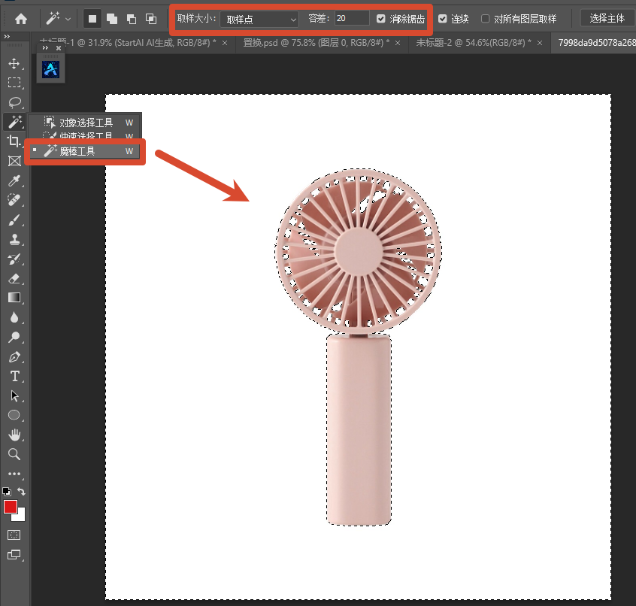Image resolution: width=636 pixels, height=606 pixels.
Task: Reset default foreground and background colors
Action: click(7, 492)
